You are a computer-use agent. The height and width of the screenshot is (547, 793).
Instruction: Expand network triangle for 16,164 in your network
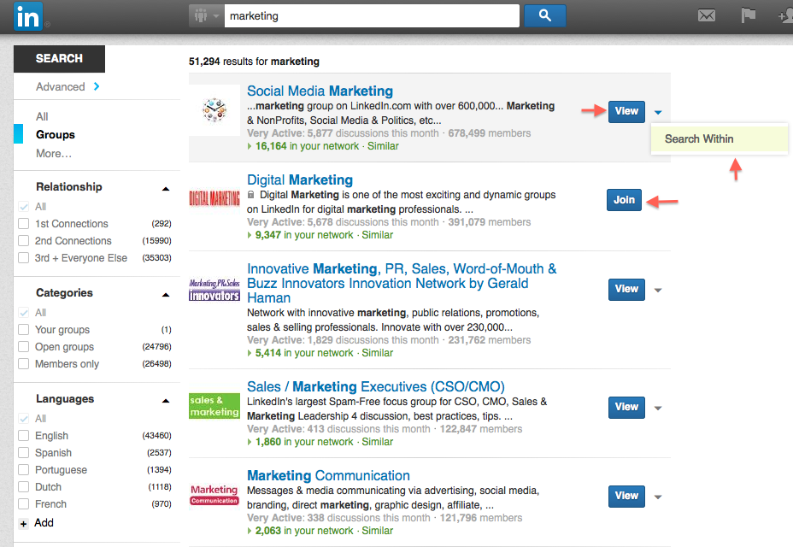250,146
